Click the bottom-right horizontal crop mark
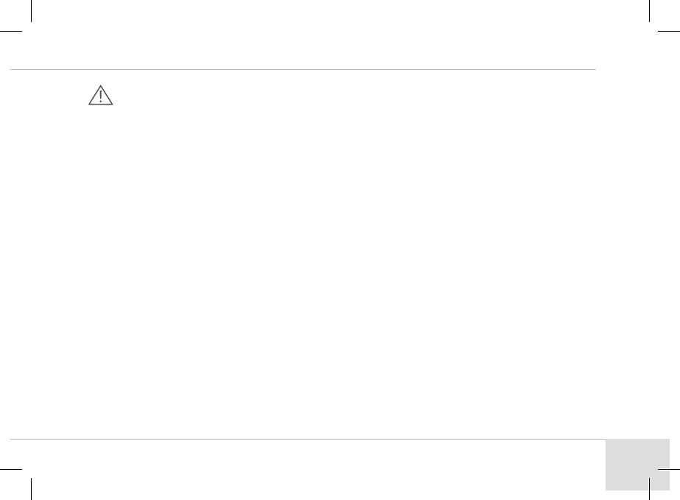The image size is (680, 500). [669, 468]
